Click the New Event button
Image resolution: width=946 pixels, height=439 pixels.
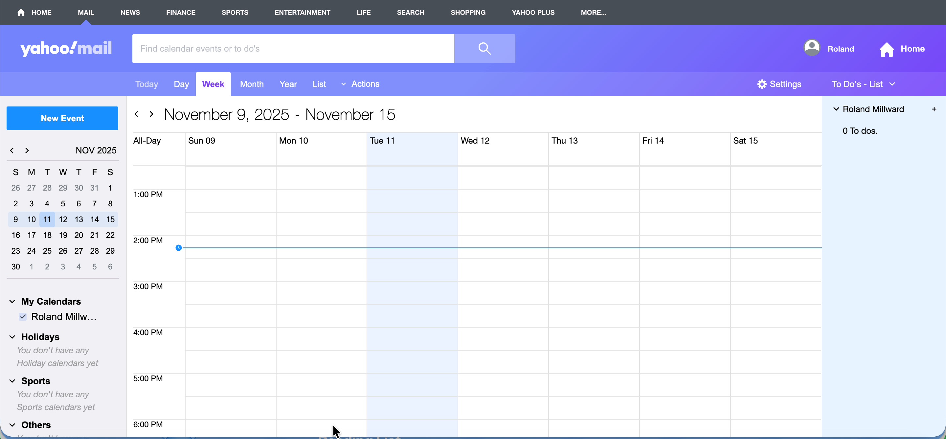pyautogui.click(x=62, y=118)
